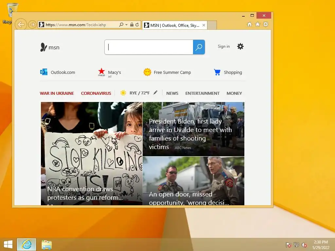Click the MSN site icon in address bar
Image resolution: width=335 pixels, height=251 pixels.
[x=42, y=25]
